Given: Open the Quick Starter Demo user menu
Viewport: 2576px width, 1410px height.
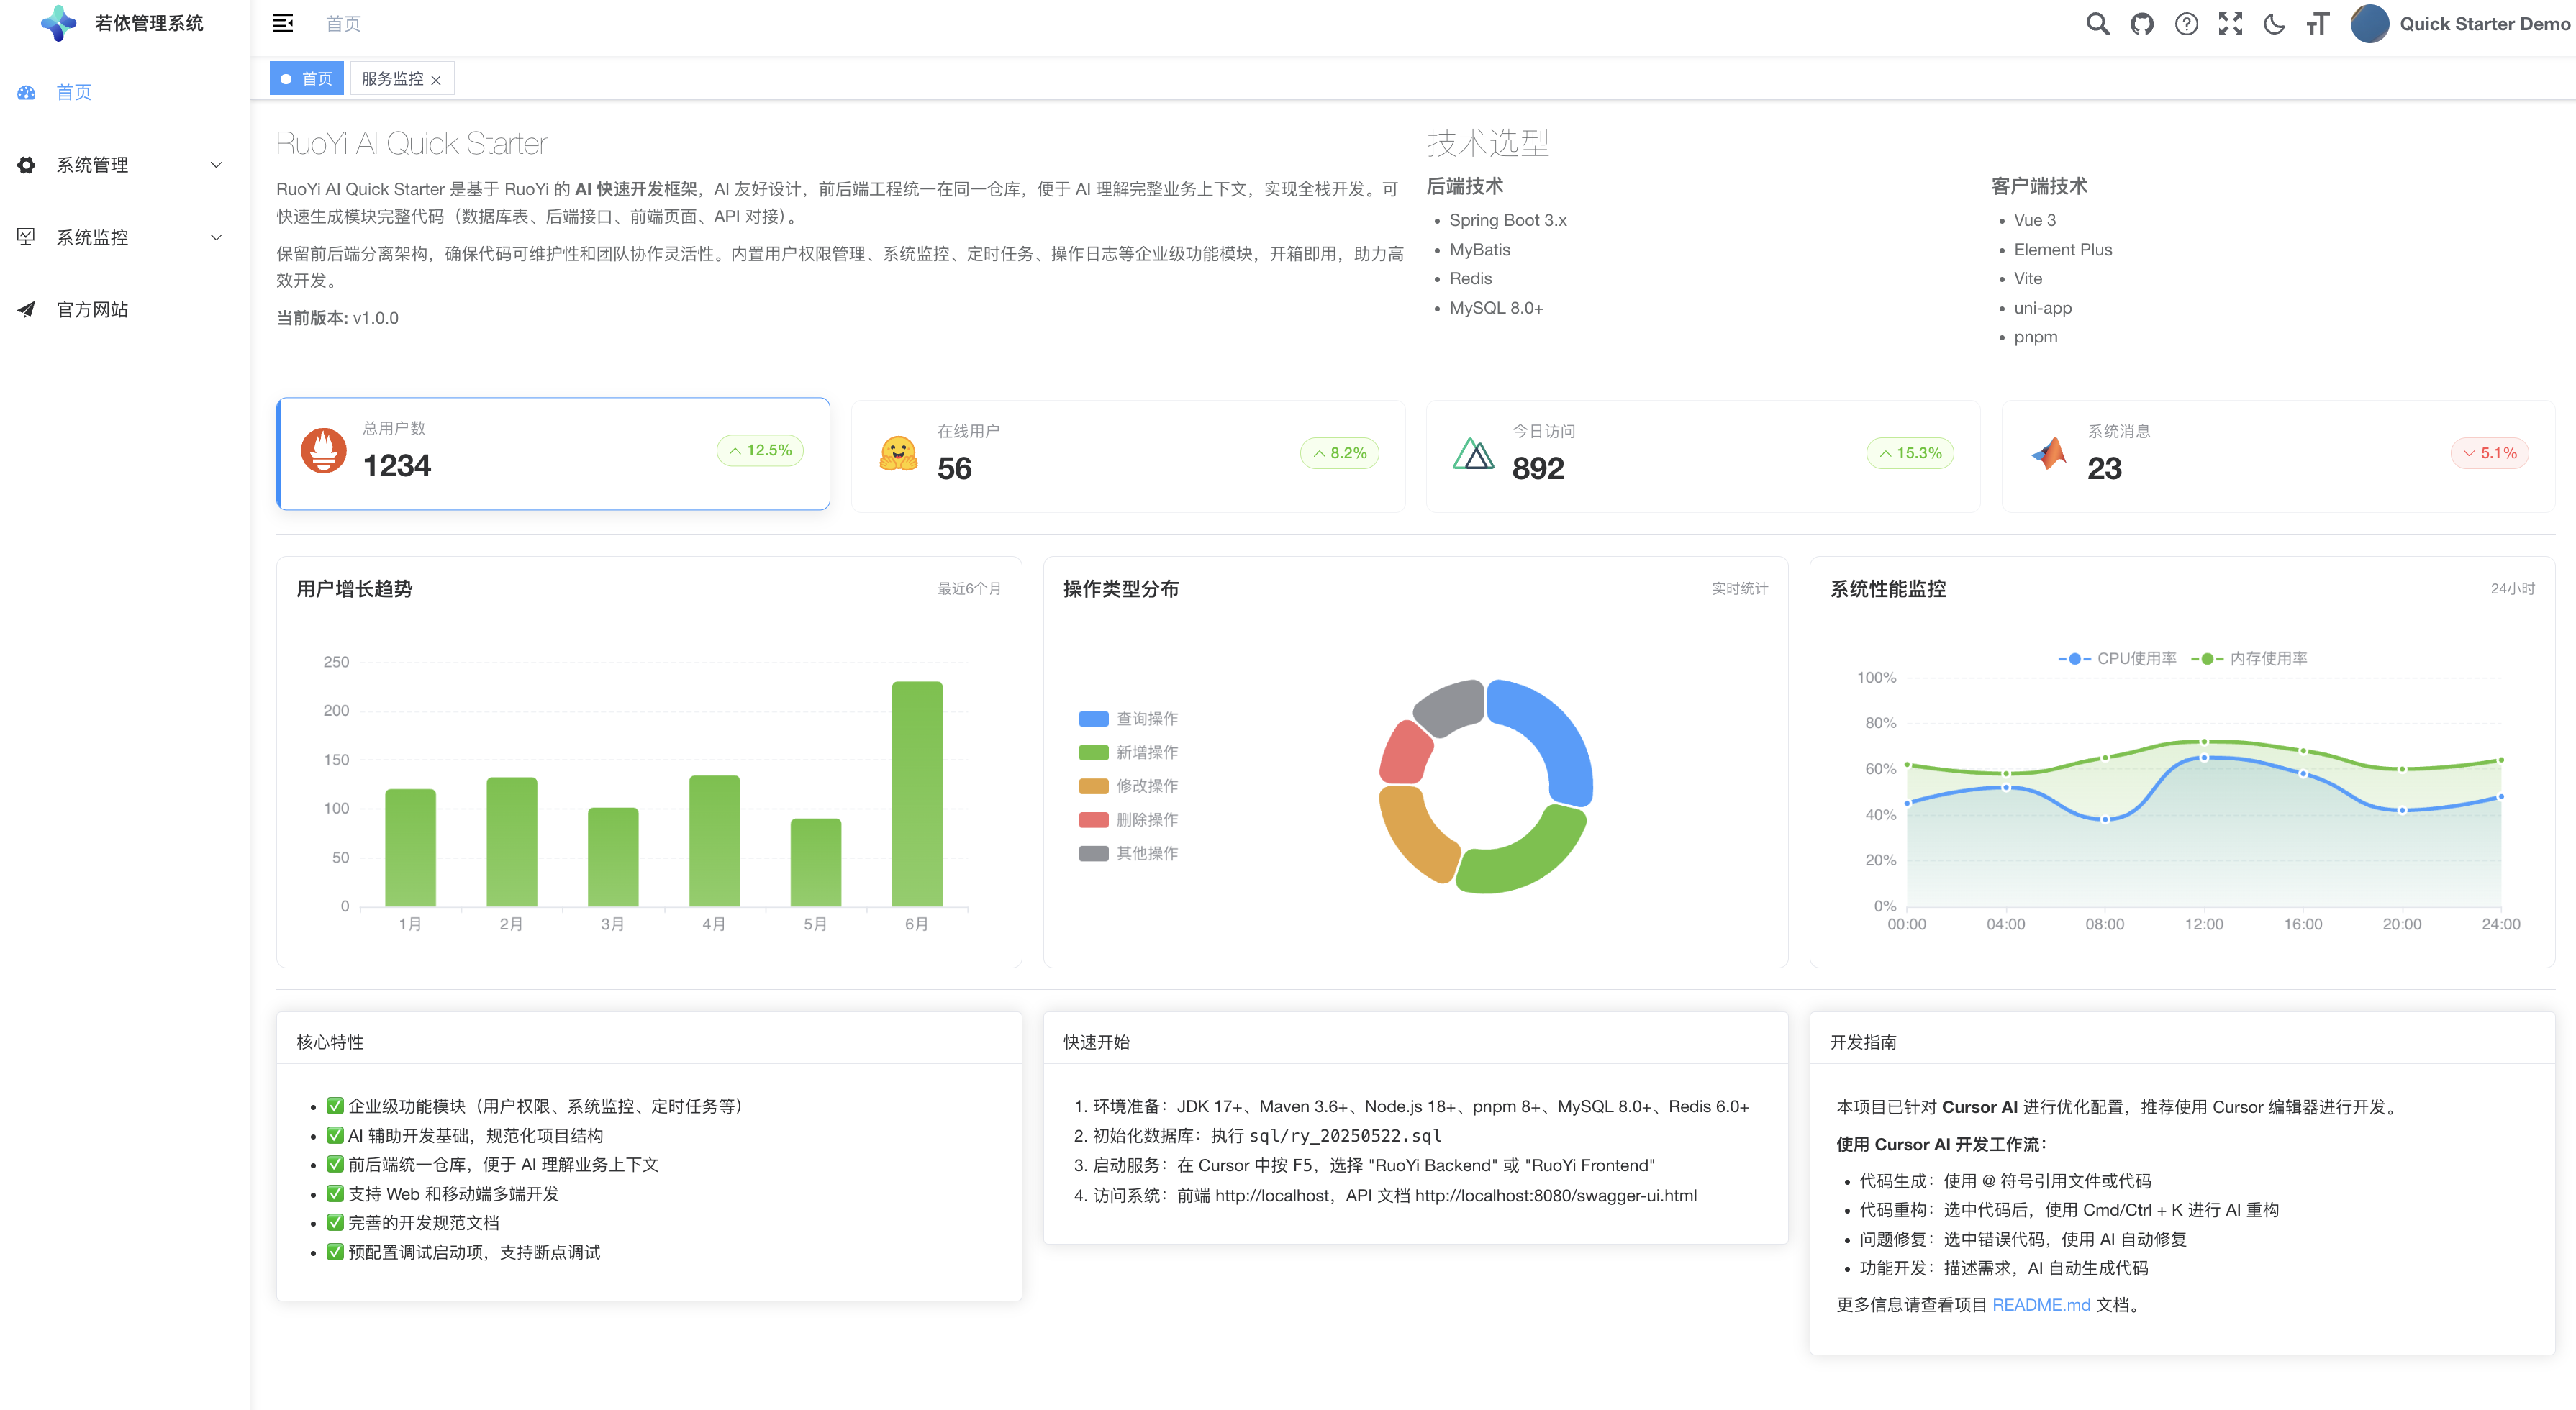Looking at the screenshot, I should (2484, 24).
